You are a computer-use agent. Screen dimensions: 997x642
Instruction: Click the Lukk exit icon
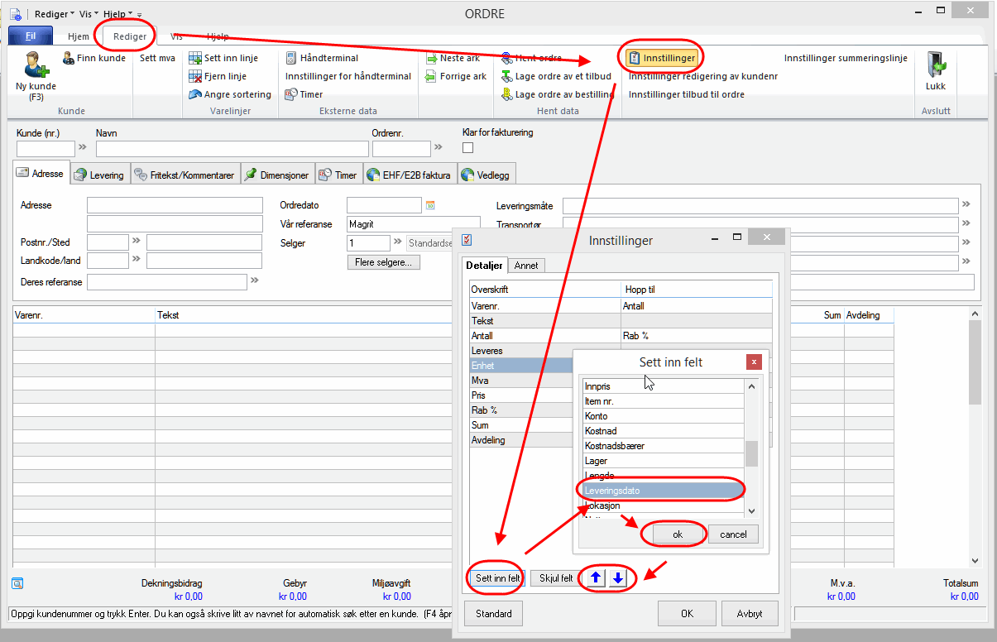(x=935, y=67)
